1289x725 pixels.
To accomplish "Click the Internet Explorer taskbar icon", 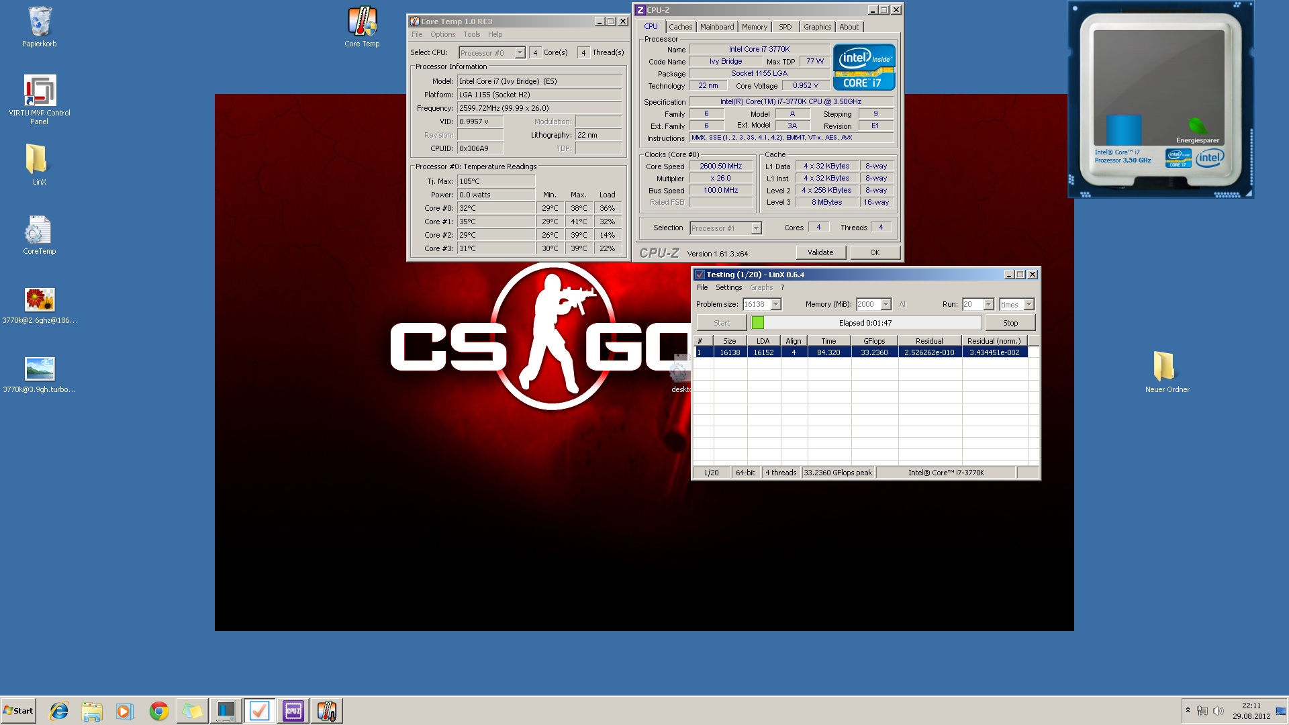I will 59,711.
